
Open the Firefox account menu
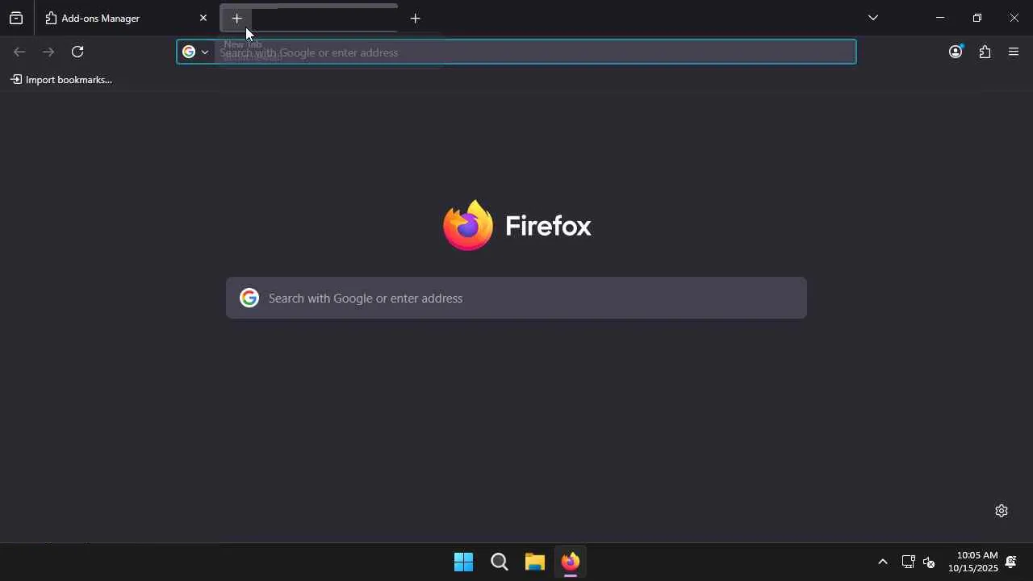[x=956, y=52]
